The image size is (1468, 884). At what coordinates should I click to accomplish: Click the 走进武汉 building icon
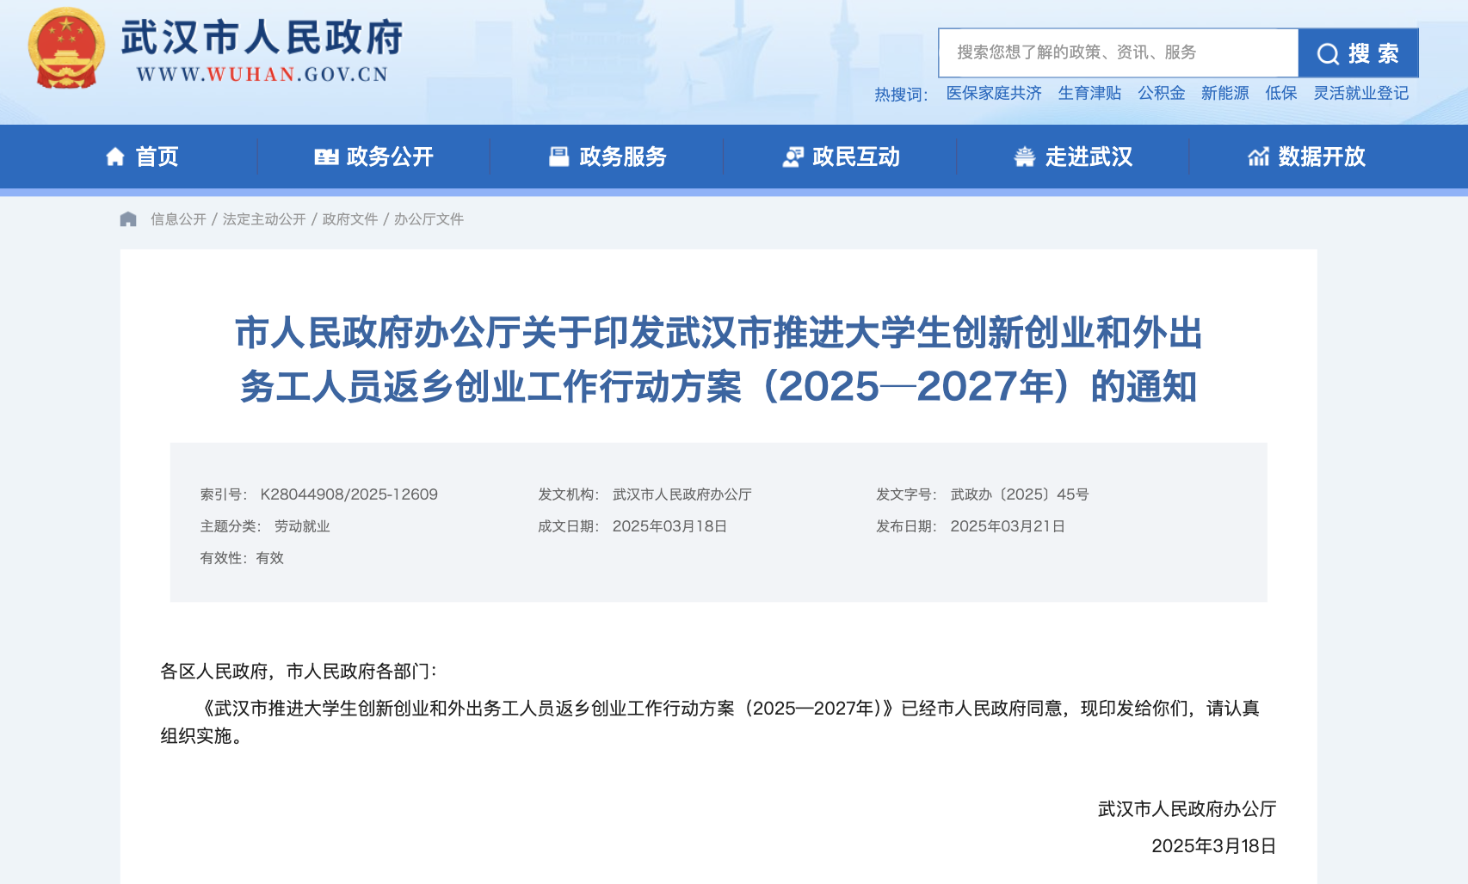pyautogui.click(x=1025, y=157)
